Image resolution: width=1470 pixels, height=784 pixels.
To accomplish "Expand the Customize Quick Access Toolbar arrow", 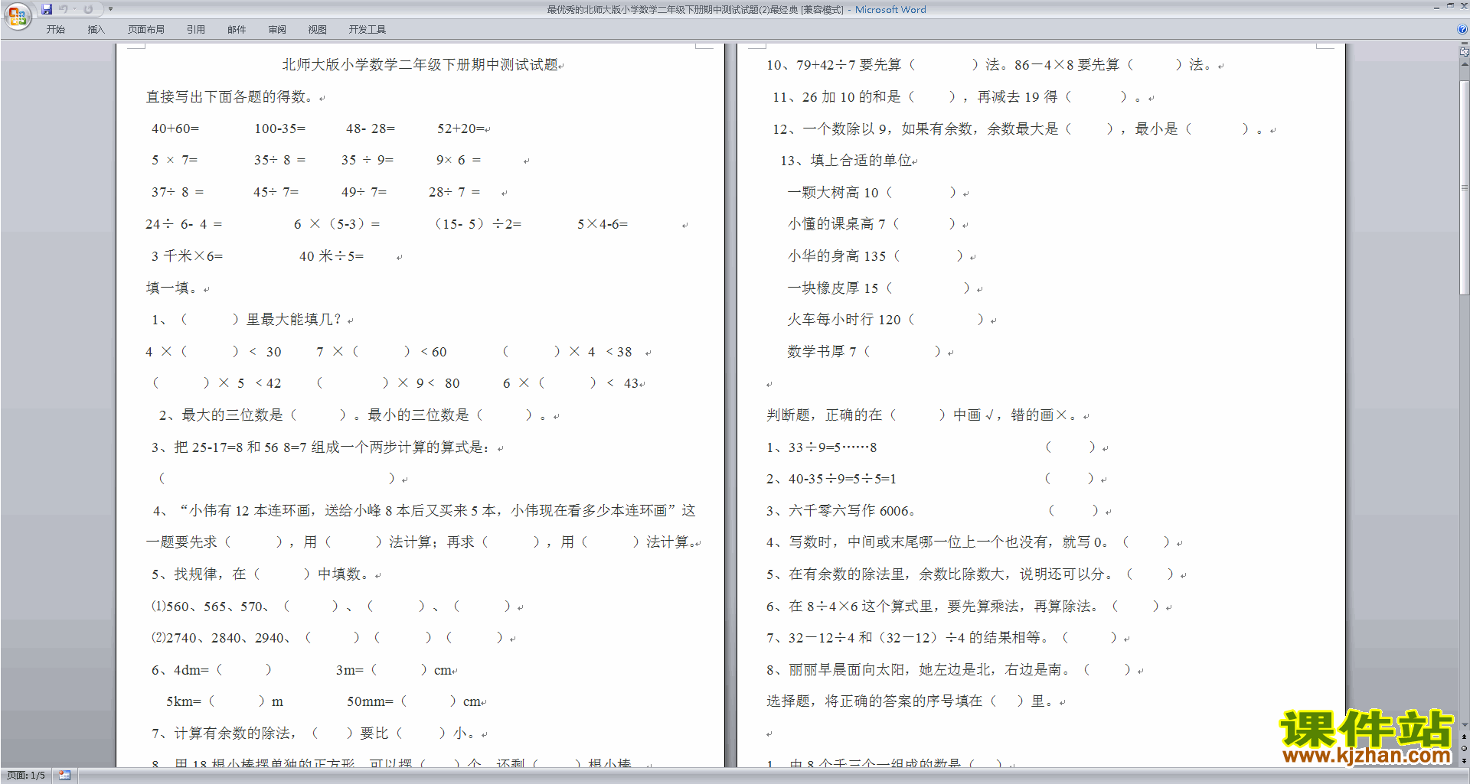I will click(x=110, y=9).
